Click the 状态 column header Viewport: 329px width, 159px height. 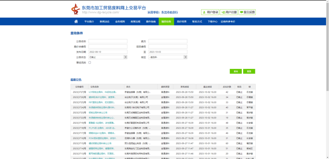pos(239,87)
